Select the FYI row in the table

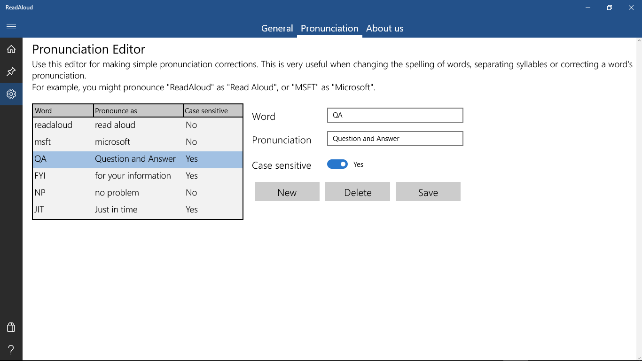click(x=94, y=175)
